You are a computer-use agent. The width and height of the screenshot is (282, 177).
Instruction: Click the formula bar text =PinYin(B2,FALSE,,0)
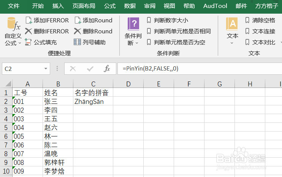coord(151,69)
